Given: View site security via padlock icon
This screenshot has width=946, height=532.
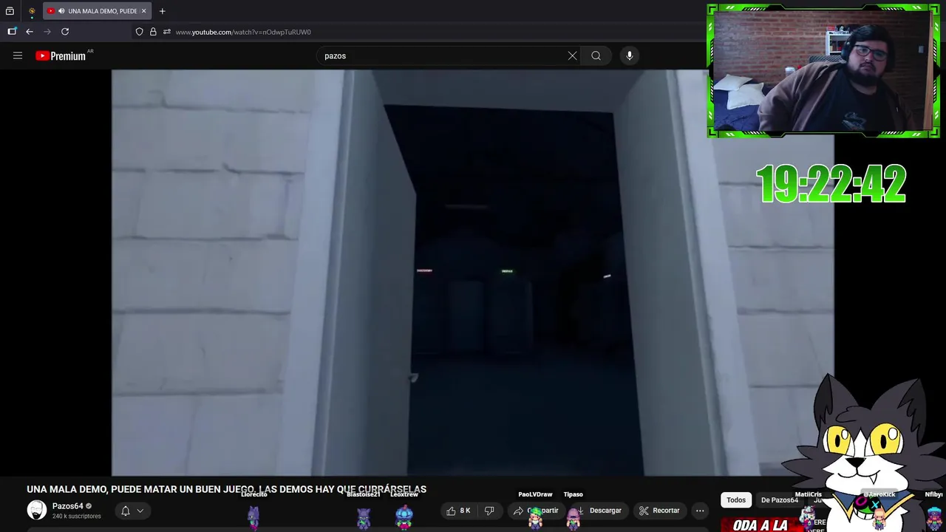Looking at the screenshot, I should 153,32.
